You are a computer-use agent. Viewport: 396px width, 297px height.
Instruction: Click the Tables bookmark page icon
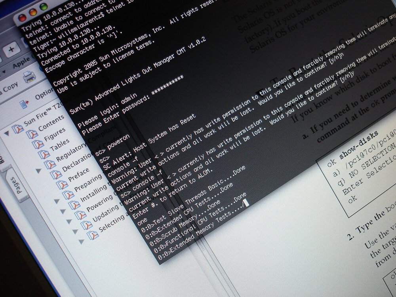pyautogui.click(x=38, y=145)
